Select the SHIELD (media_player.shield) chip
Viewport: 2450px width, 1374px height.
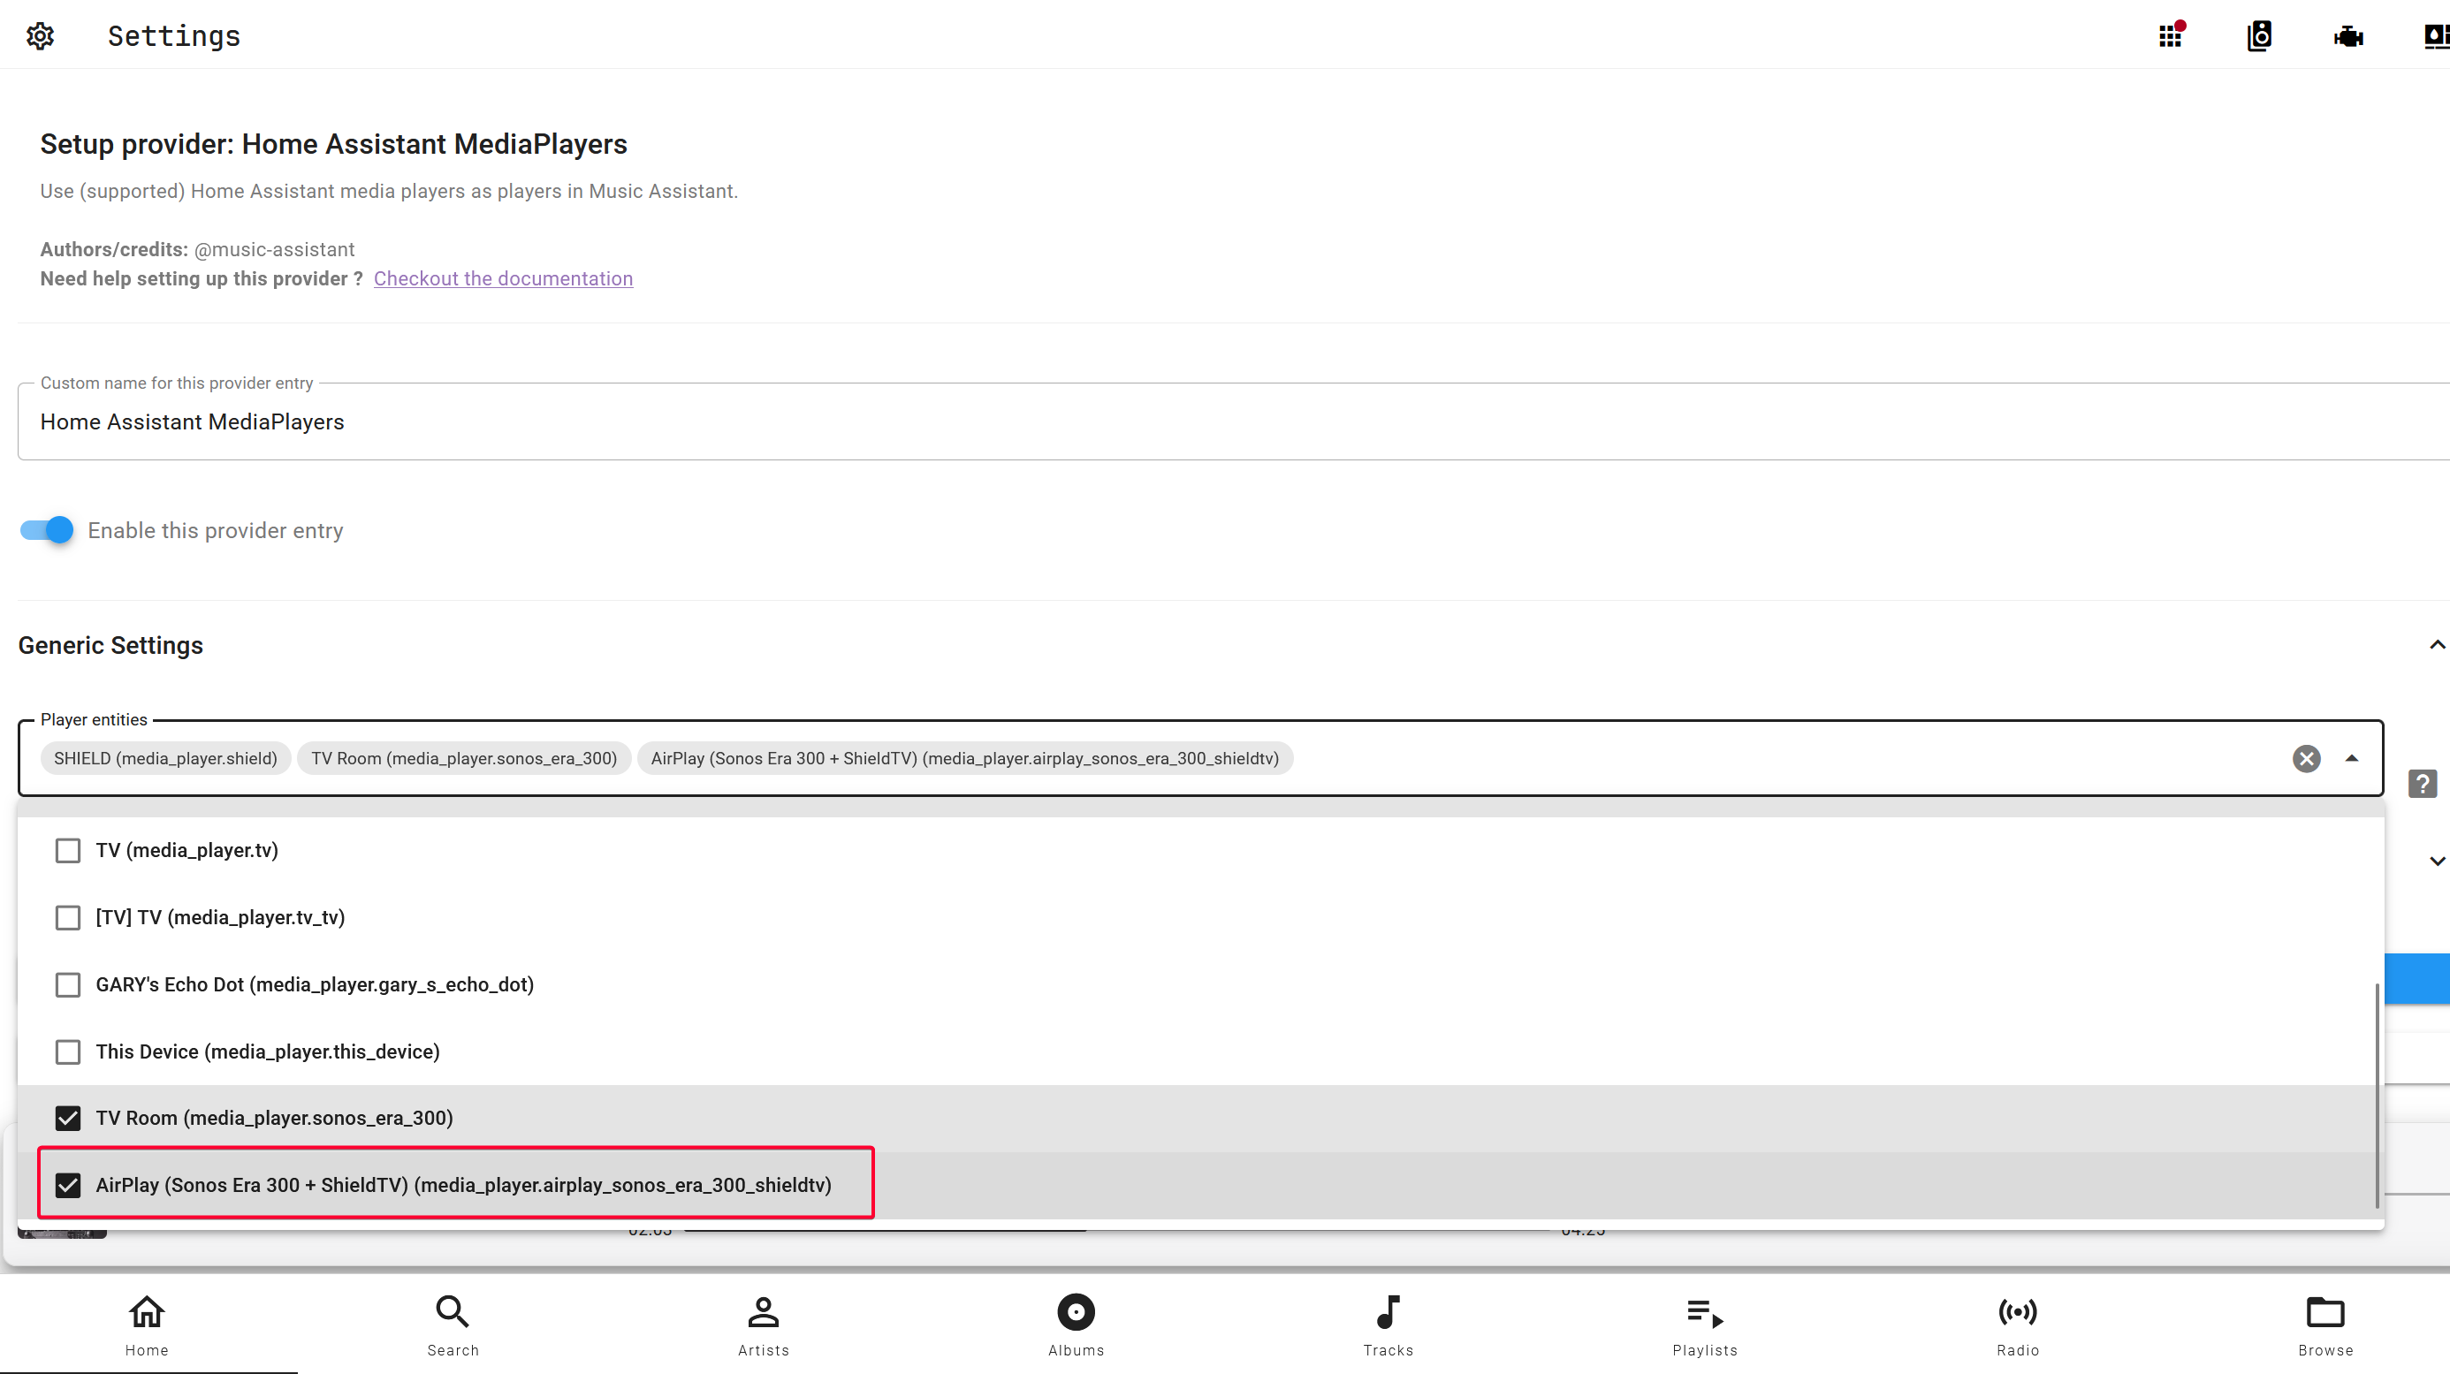(x=165, y=758)
